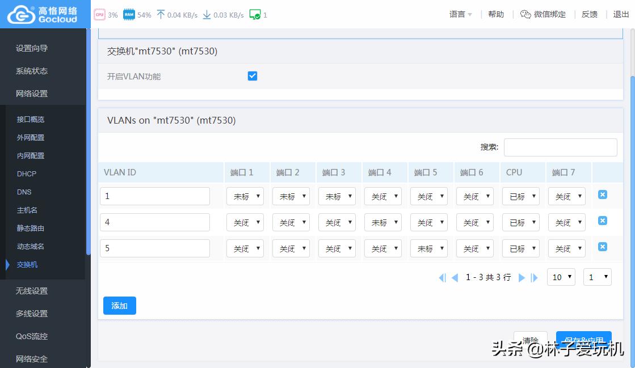Delete the VLAN ID 5 row

[603, 247]
